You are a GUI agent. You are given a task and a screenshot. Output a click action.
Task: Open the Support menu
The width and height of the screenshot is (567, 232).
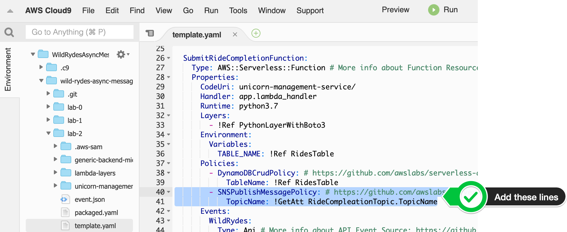tap(310, 10)
